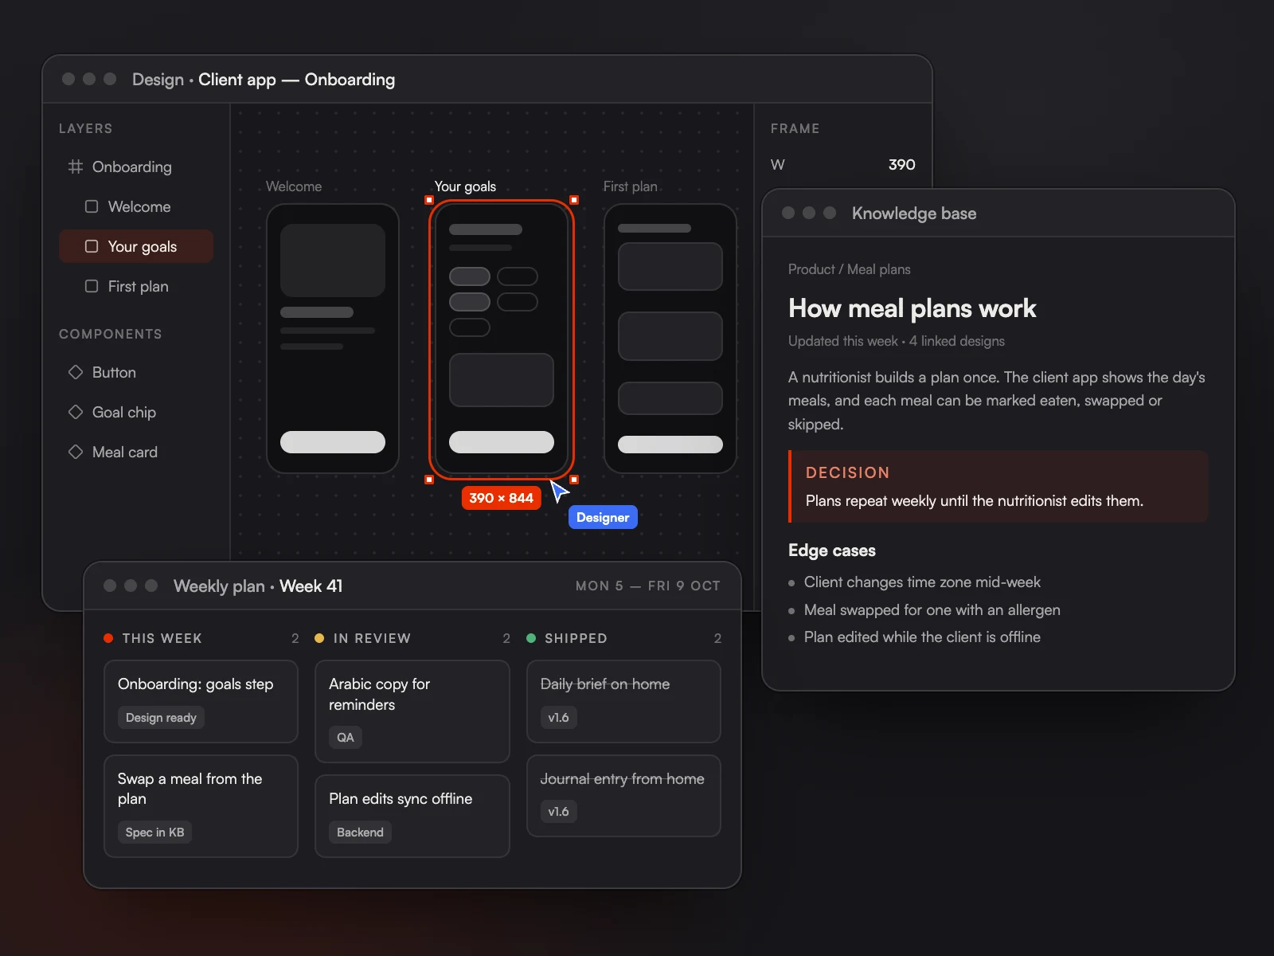Click the square icon beside First plan layer
Screen dimensions: 1274x956
coord(92,286)
